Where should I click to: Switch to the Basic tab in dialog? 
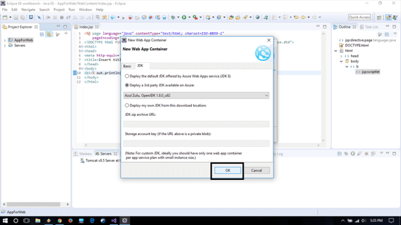click(x=127, y=66)
